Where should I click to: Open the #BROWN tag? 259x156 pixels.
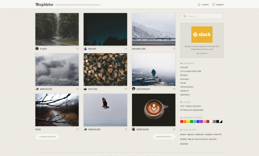(x=200, y=135)
